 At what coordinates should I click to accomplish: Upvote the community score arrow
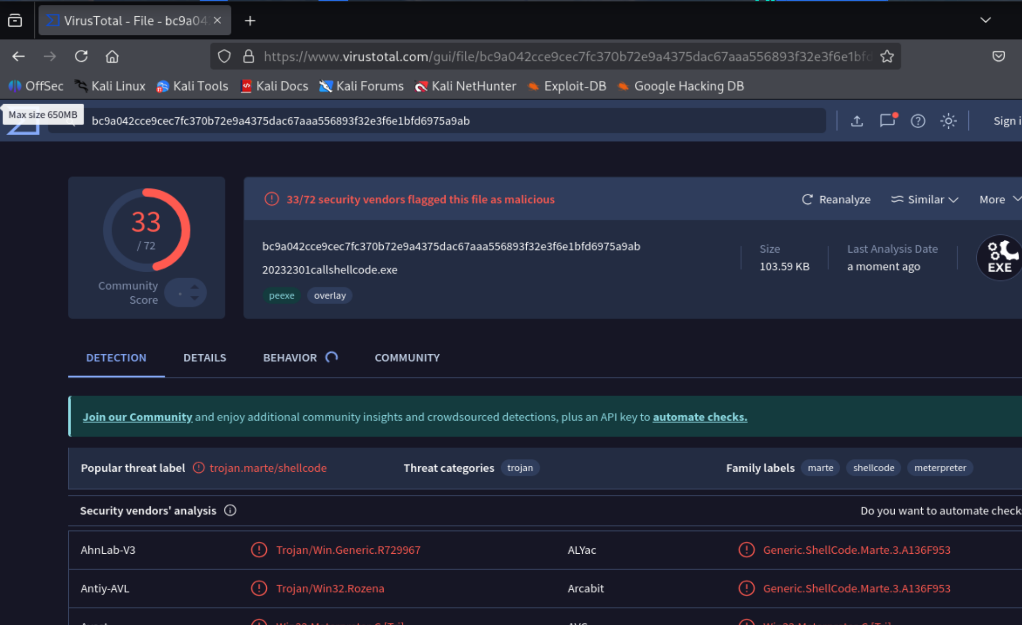pyautogui.click(x=195, y=287)
